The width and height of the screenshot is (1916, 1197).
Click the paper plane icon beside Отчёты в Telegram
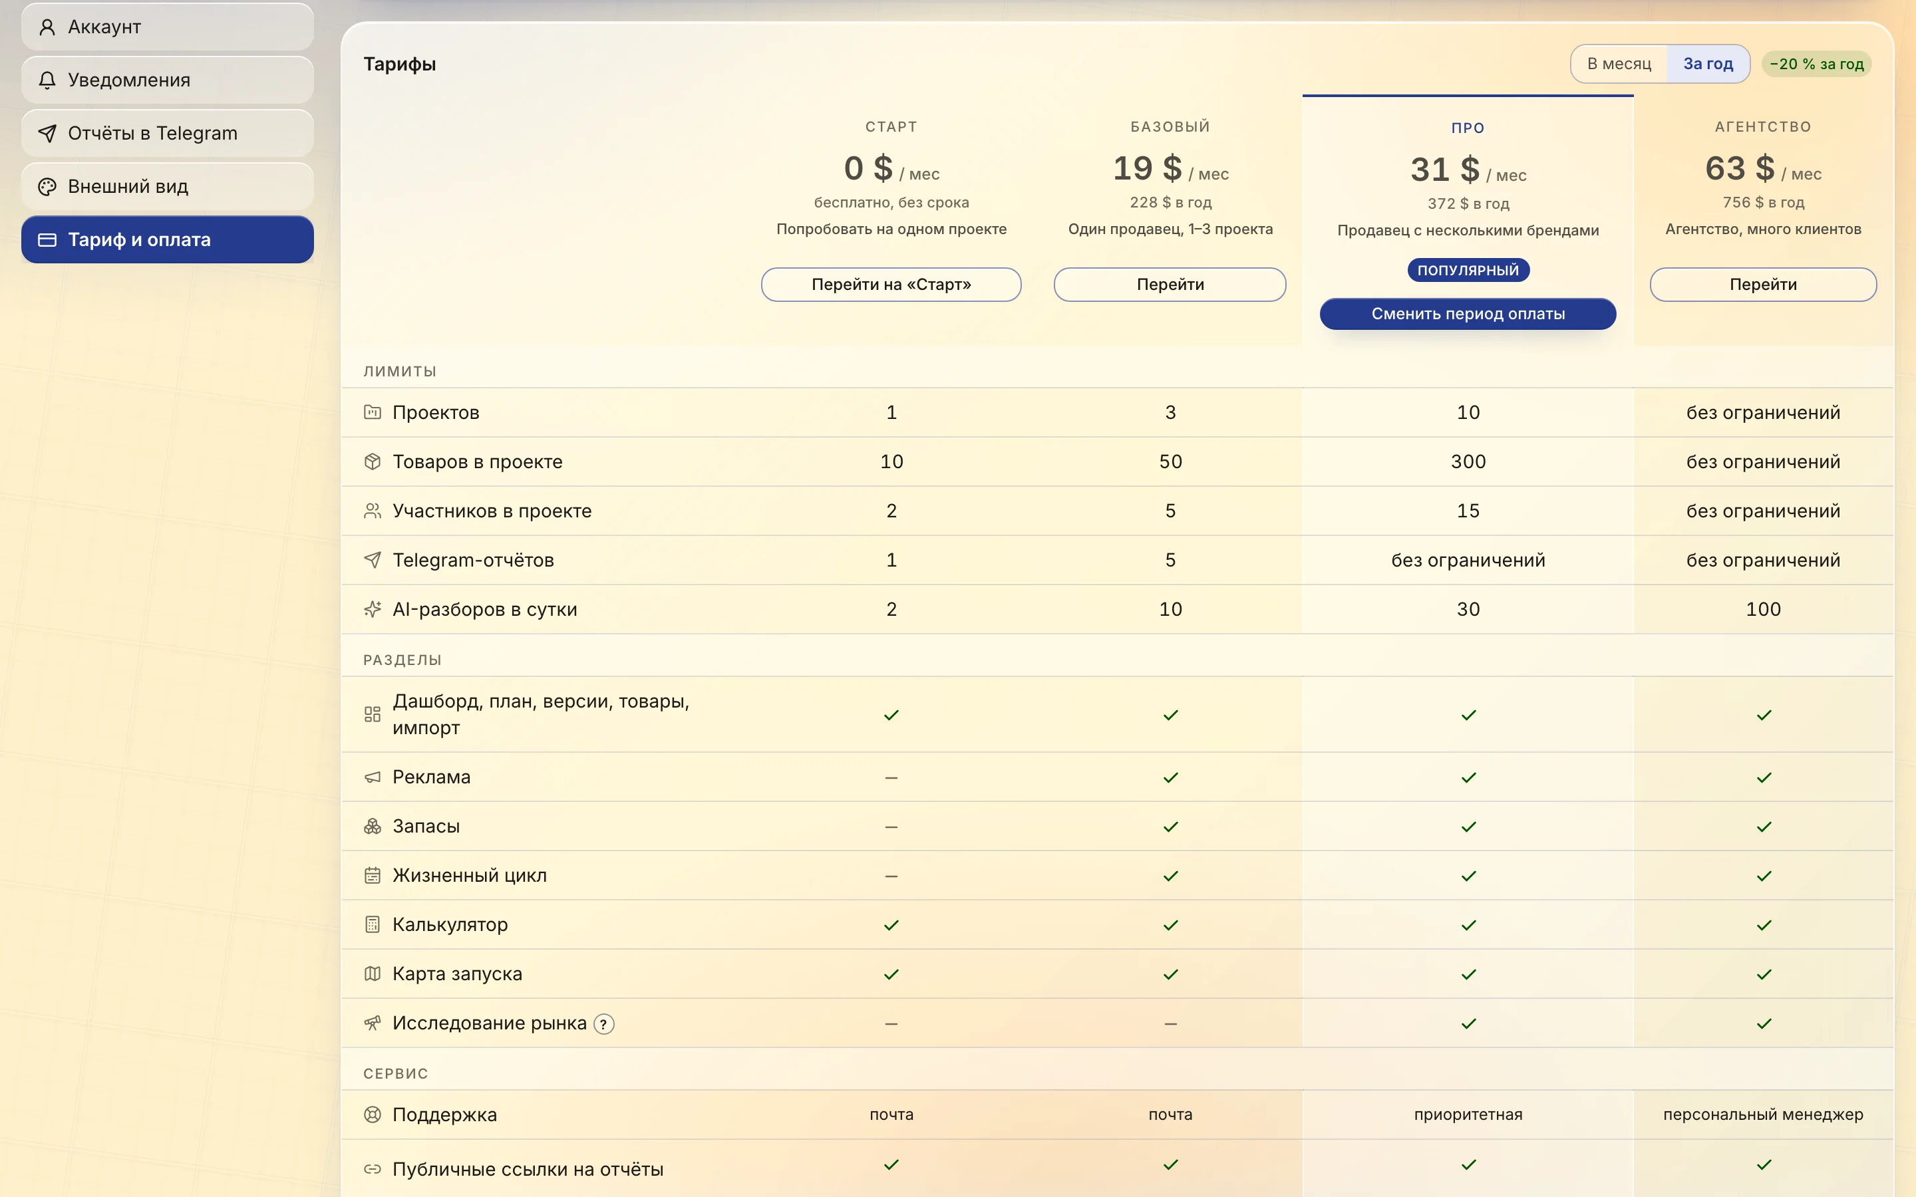pos(47,133)
